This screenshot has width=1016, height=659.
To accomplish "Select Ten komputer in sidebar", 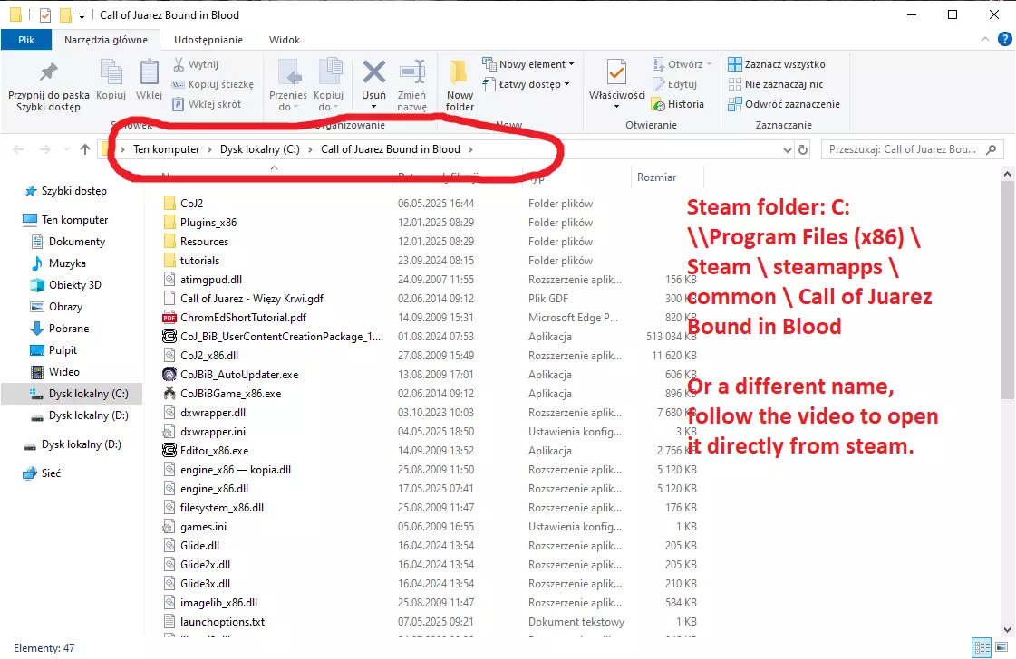I will click(x=65, y=220).
